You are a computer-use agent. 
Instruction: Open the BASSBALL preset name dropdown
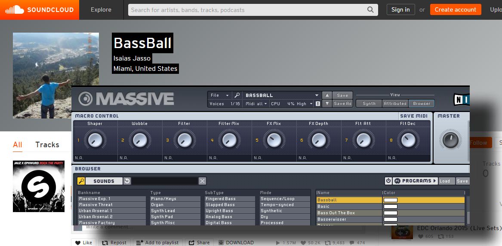[x=282, y=95]
